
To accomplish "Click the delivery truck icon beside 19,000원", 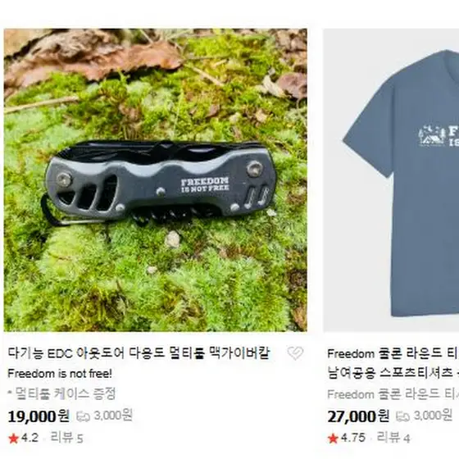I will (83, 416).
